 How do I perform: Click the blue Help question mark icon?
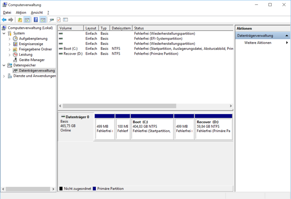coord(36,20)
